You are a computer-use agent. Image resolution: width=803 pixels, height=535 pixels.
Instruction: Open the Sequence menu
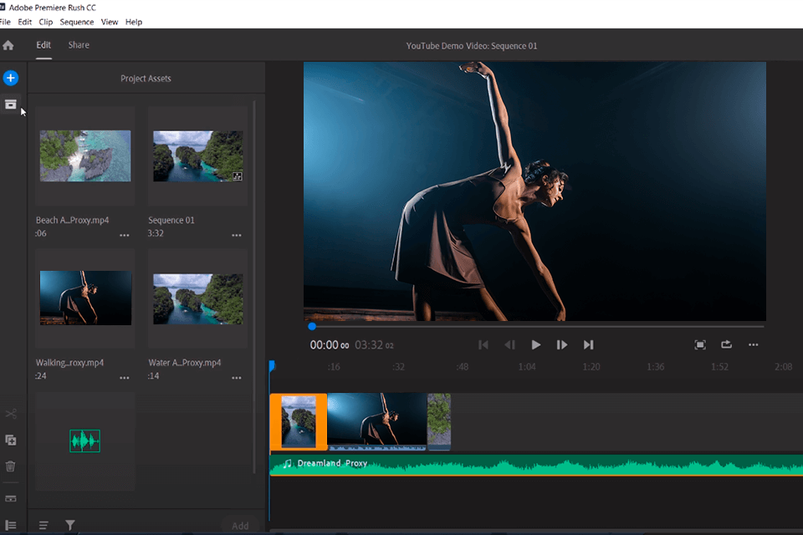pos(76,22)
